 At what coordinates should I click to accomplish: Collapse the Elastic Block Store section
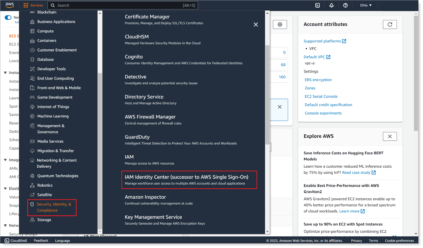(5, 189)
